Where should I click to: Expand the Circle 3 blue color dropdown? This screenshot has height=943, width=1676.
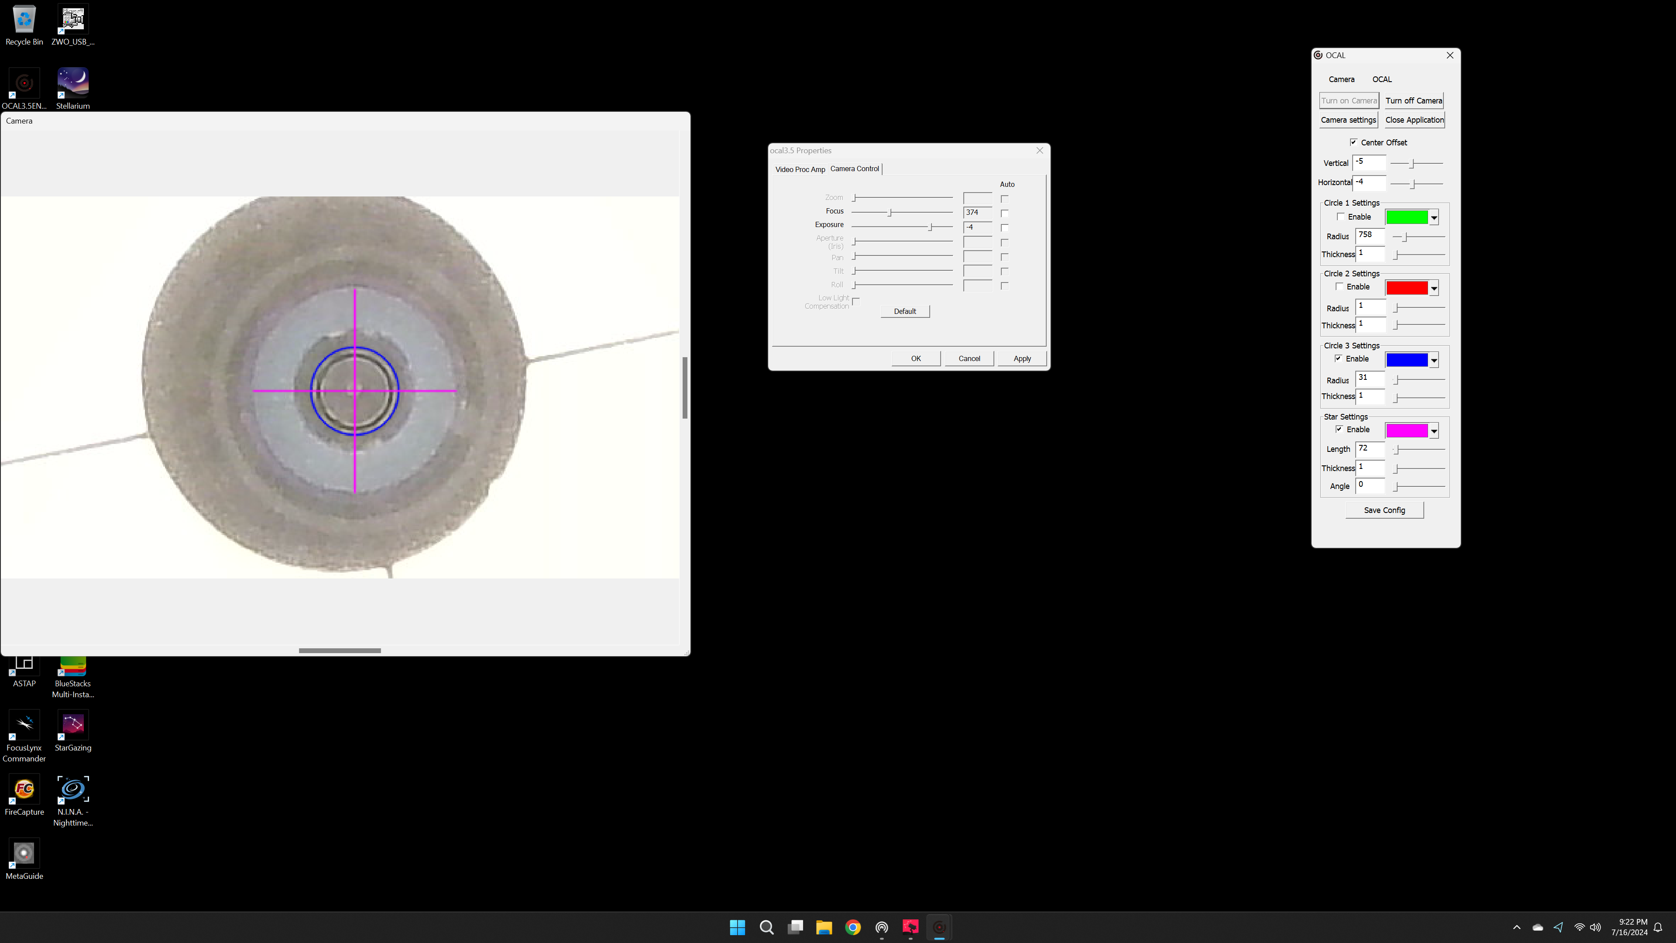pos(1434,360)
